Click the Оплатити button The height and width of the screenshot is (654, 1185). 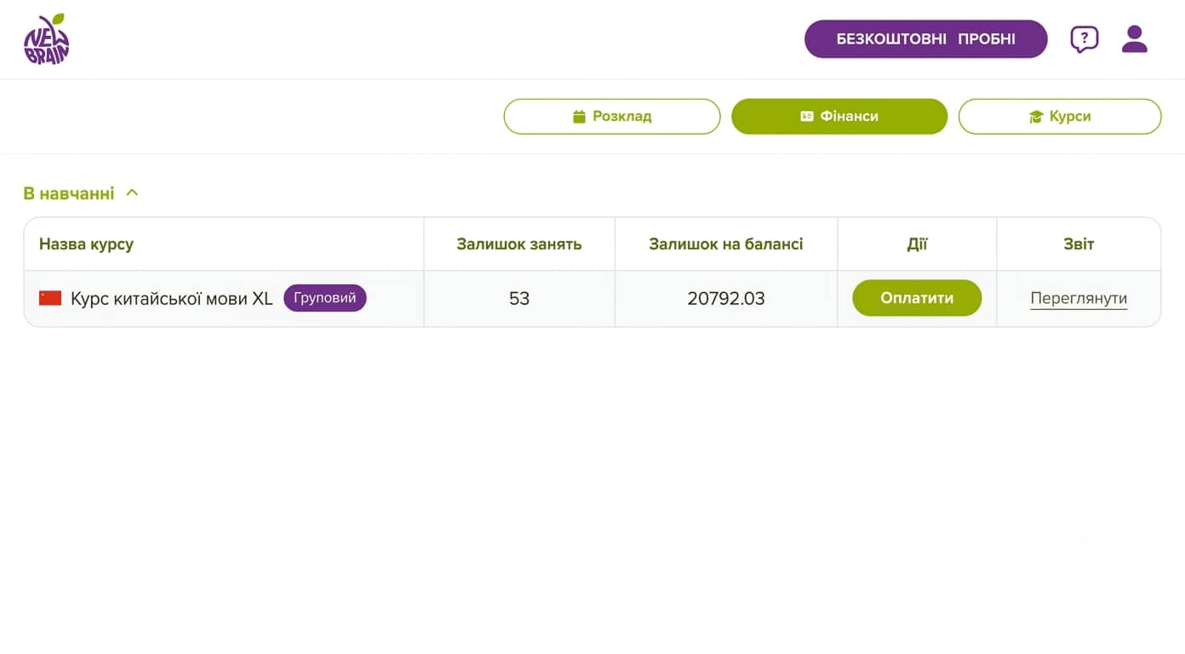pos(917,298)
